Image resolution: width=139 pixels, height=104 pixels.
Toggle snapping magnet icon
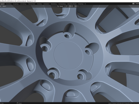click(x=70, y=6)
